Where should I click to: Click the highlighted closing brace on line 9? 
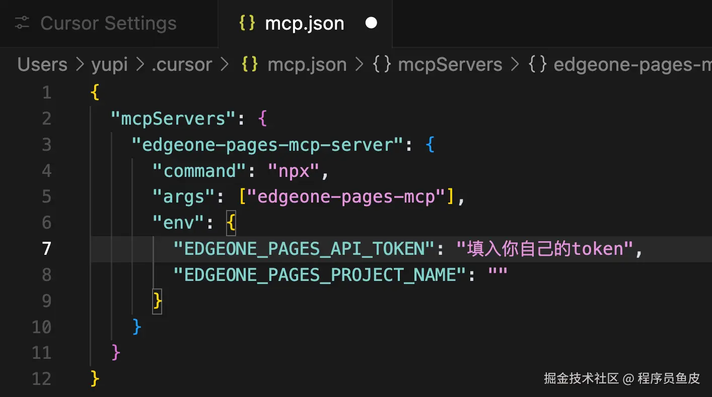pos(157,301)
